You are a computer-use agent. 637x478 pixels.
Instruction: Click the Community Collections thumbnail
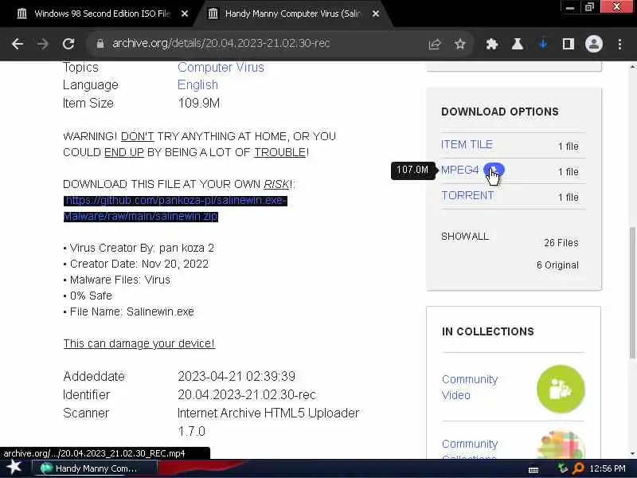pos(561,445)
